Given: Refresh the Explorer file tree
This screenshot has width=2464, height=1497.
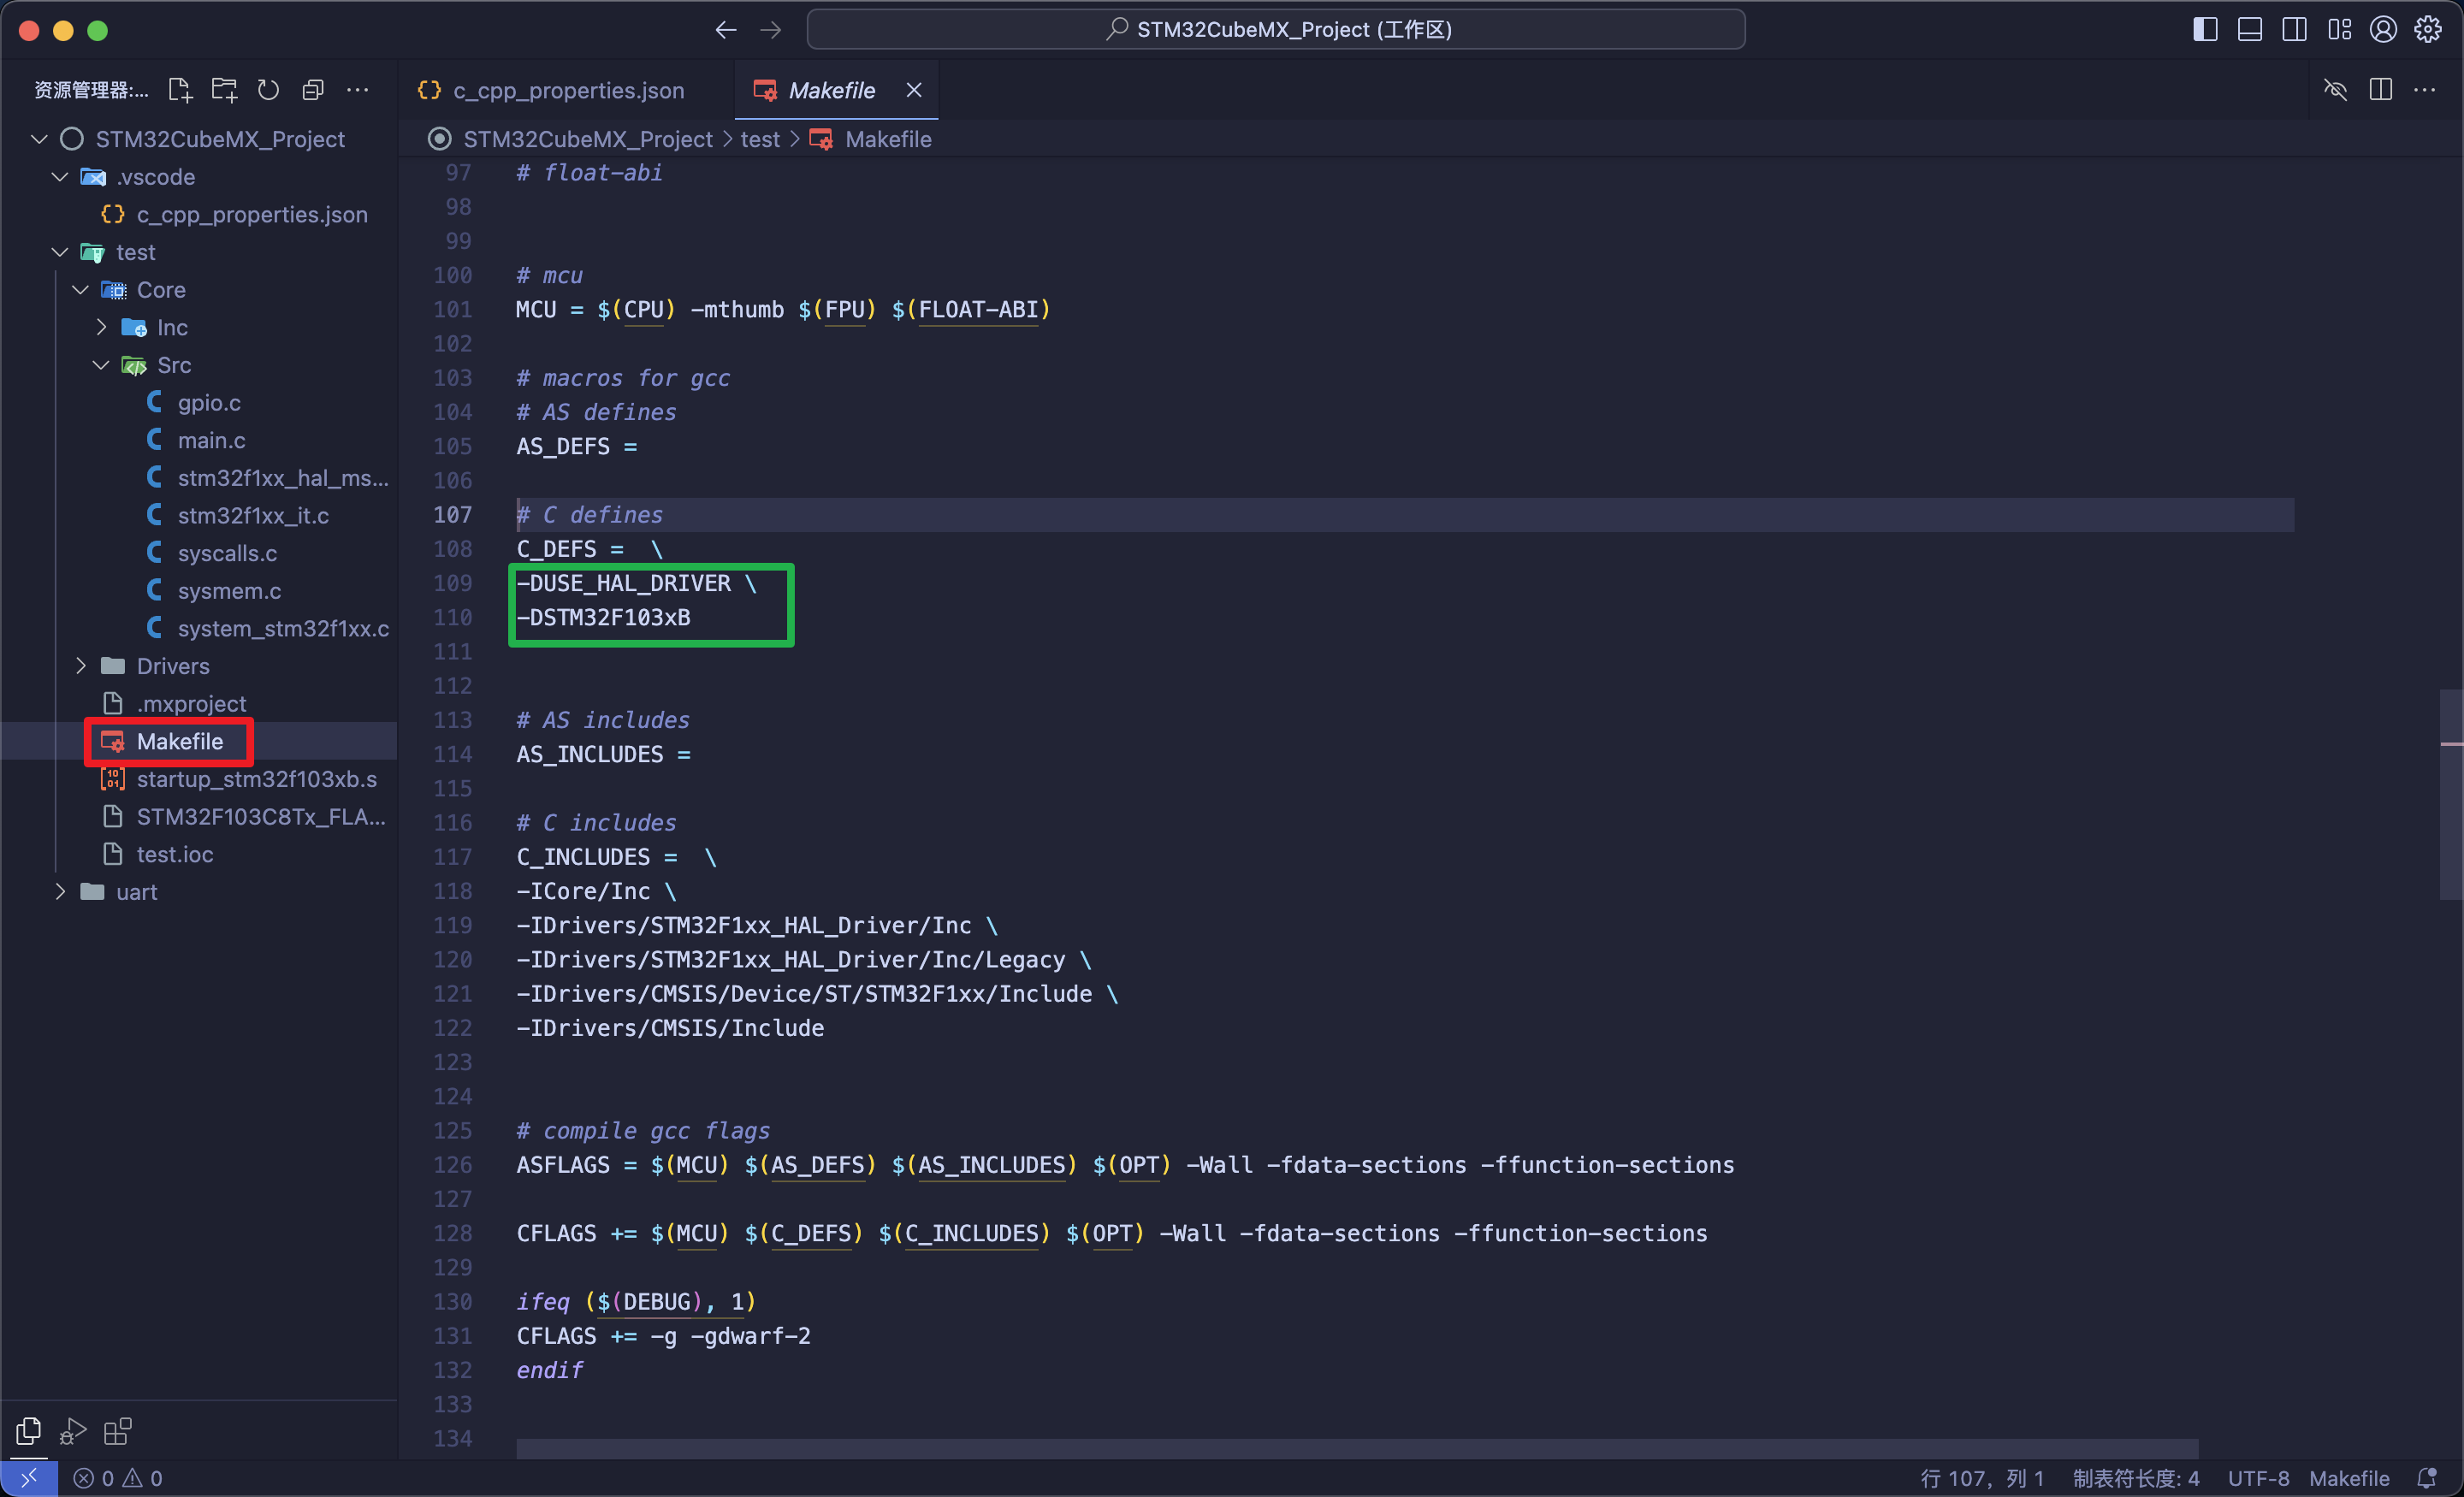Looking at the screenshot, I should 268,89.
